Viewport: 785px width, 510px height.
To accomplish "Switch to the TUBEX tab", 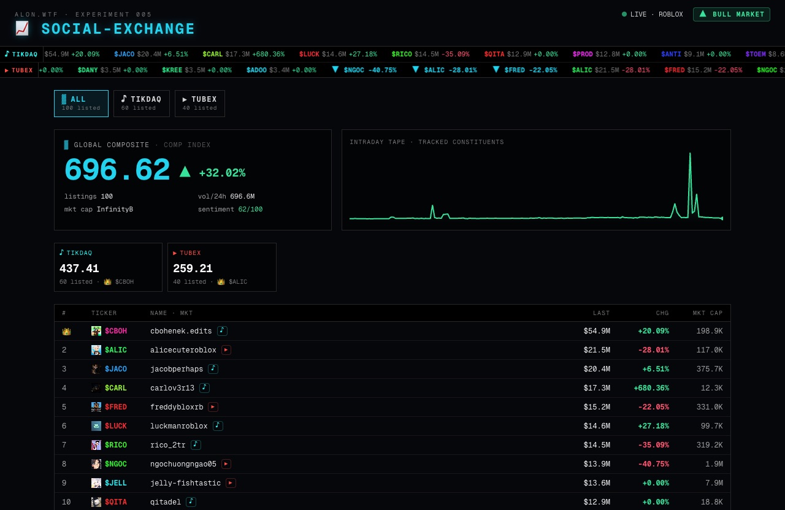I will (200, 104).
